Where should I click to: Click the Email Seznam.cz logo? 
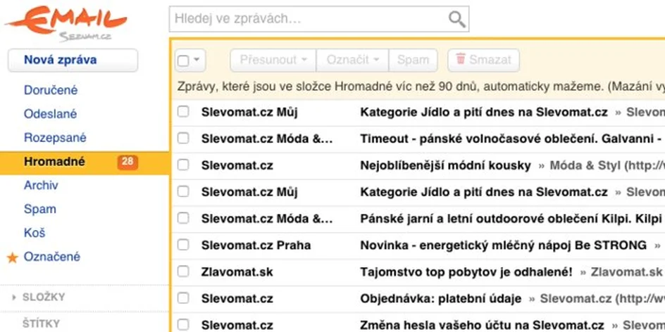[67, 24]
